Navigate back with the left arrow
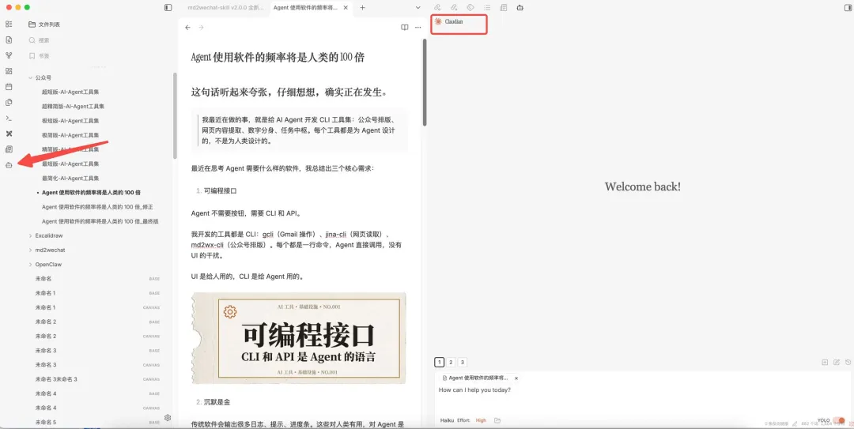 click(187, 28)
